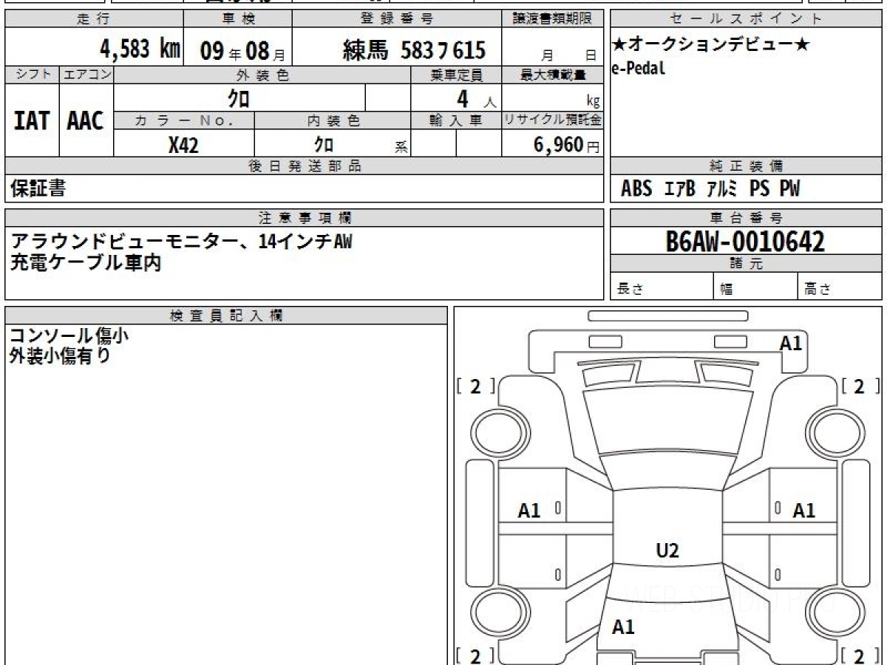The width and height of the screenshot is (887, 665).
Task: Click the upper-right [ 2 ] tire rating
Action: coord(859,386)
